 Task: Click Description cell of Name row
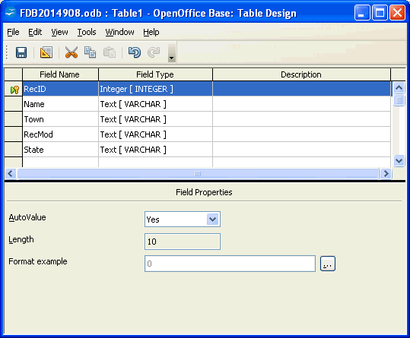coord(302,104)
